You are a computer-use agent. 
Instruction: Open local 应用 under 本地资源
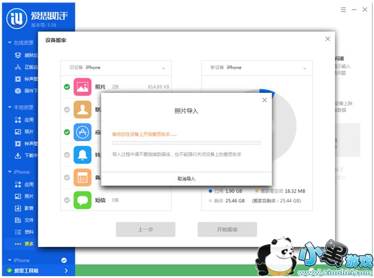click(24, 120)
